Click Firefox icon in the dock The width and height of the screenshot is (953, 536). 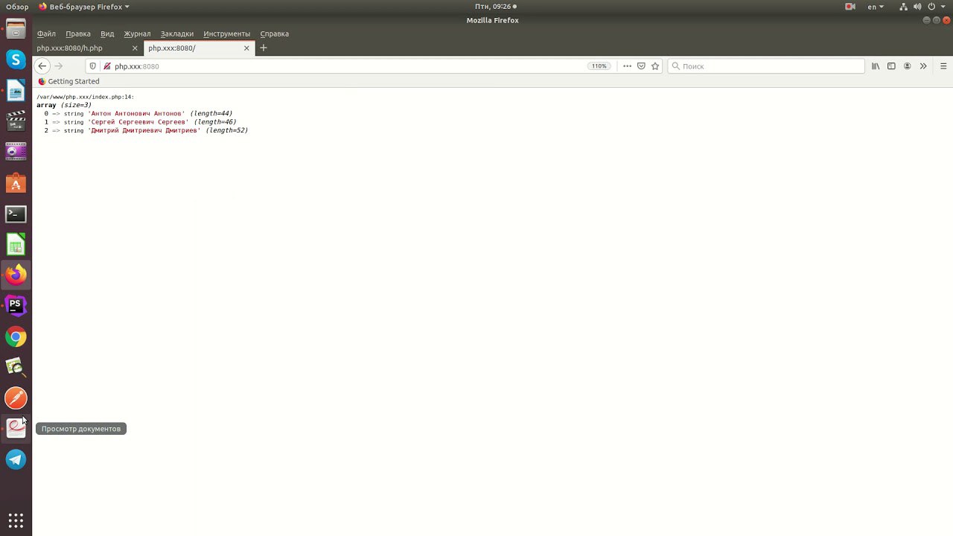(x=16, y=275)
